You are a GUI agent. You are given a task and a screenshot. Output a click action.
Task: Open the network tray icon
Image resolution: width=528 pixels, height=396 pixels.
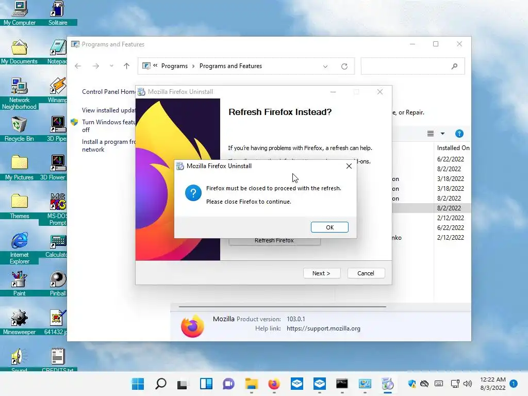(455, 384)
